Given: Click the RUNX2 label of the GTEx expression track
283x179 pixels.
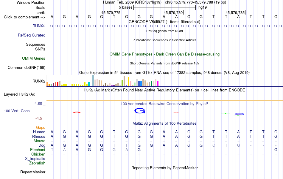Looking at the screenshot, I should 39,81.
